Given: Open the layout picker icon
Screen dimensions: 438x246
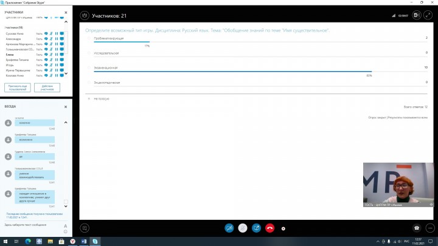Looking at the screenshot, I should 417,16.
